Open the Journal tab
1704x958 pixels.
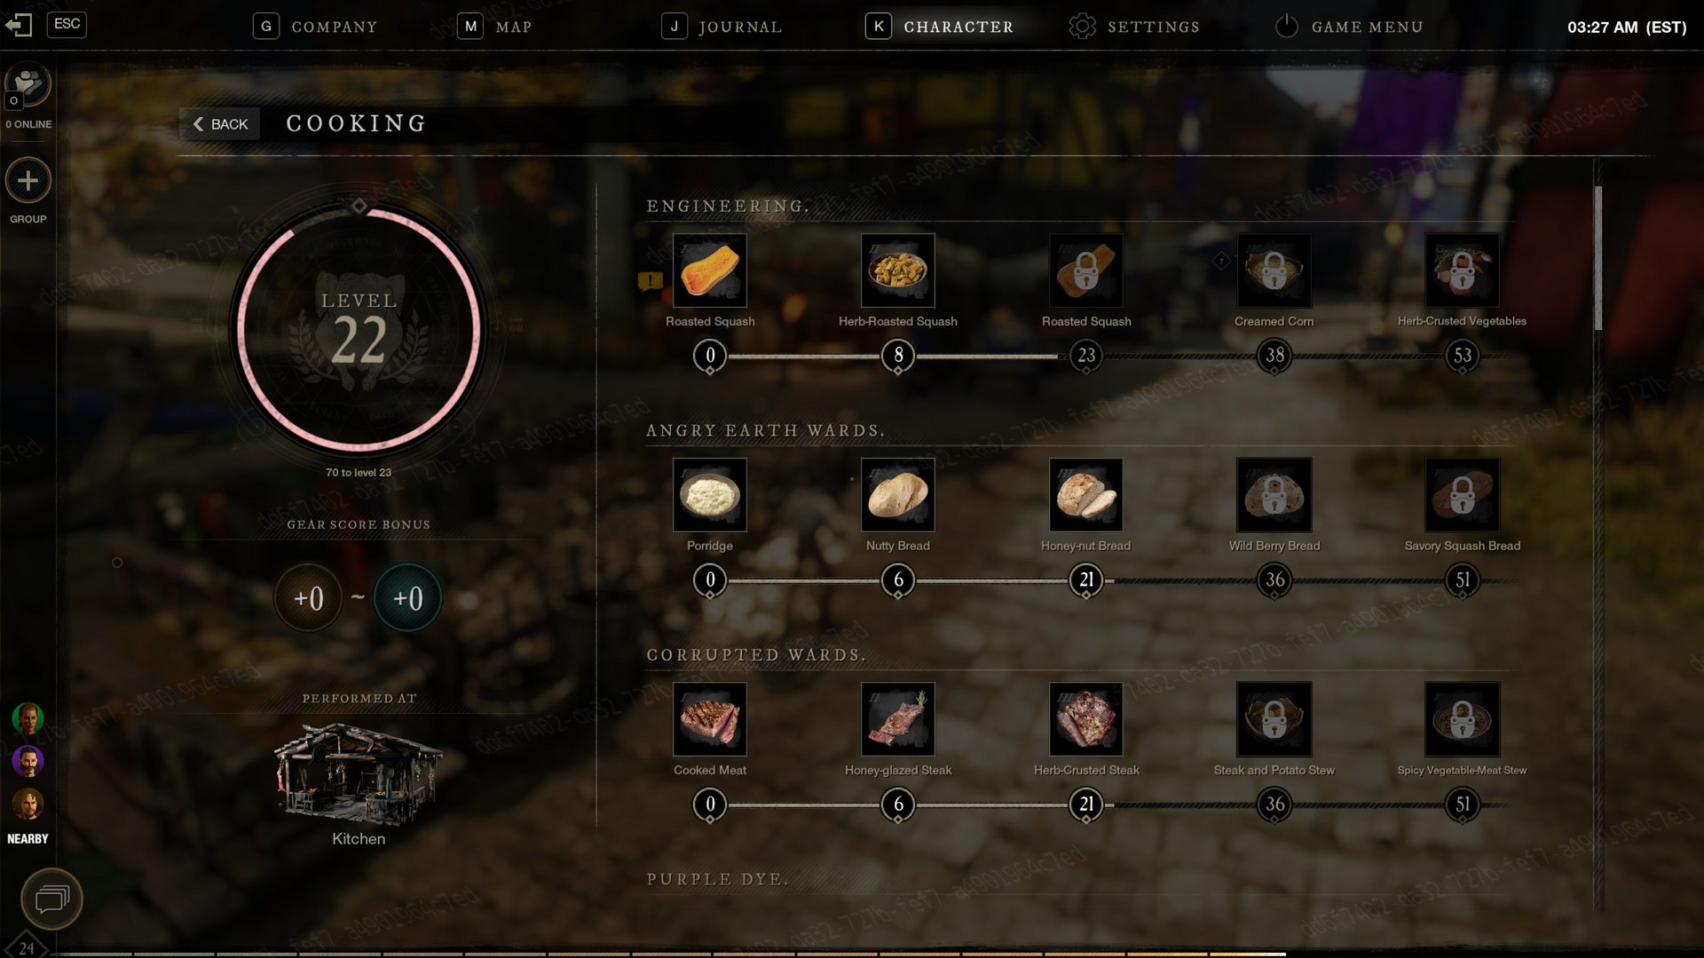tap(722, 27)
